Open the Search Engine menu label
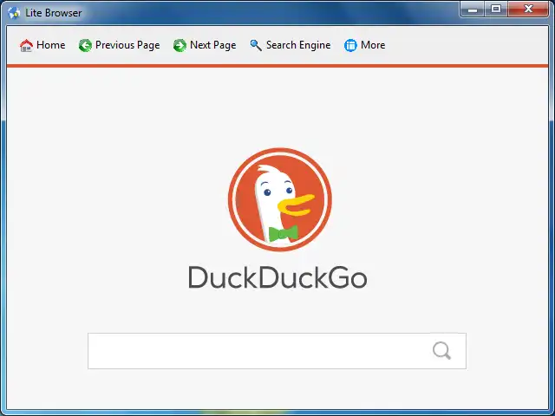555x416 pixels. point(298,45)
